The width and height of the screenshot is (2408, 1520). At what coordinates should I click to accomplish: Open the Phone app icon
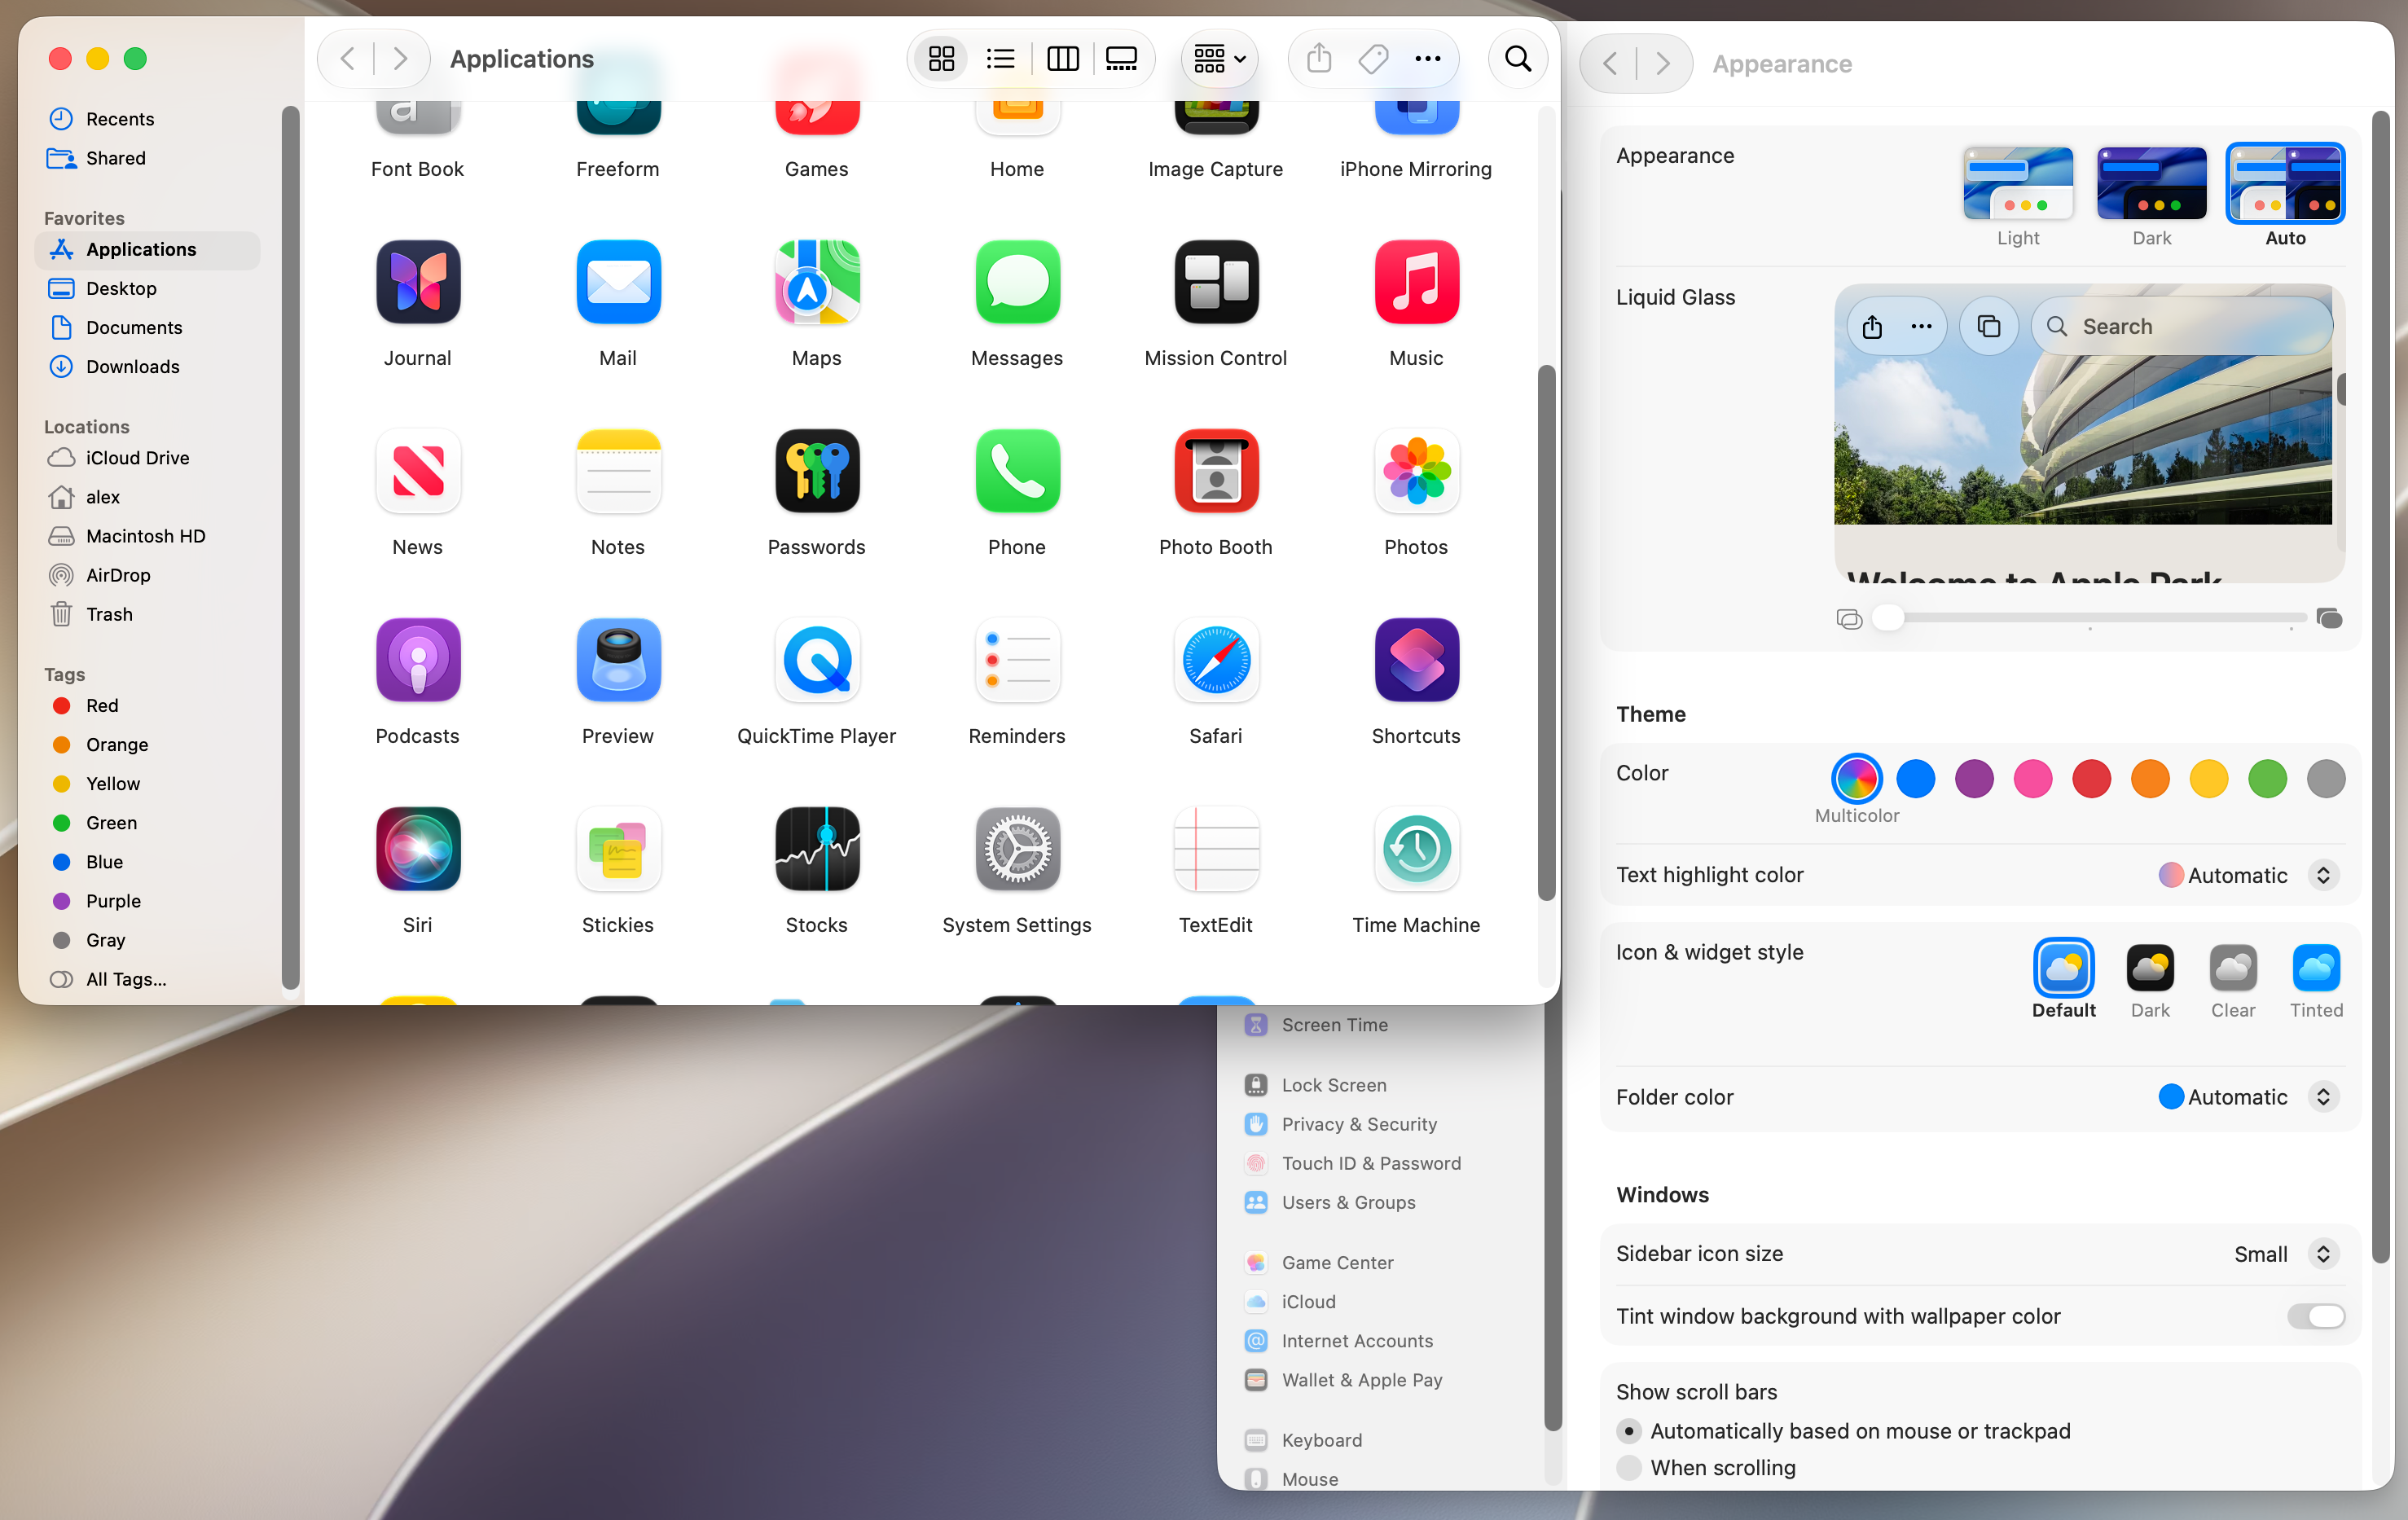click(x=1017, y=471)
